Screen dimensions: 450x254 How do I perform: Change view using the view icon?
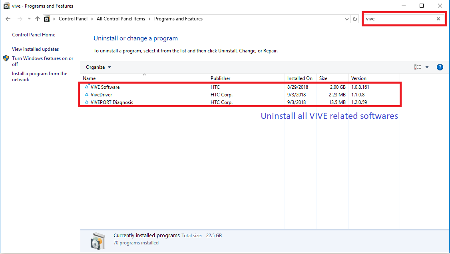tap(418, 67)
